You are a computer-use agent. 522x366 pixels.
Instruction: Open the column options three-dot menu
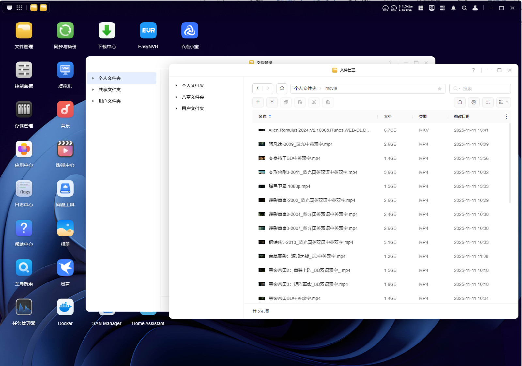coord(506,117)
